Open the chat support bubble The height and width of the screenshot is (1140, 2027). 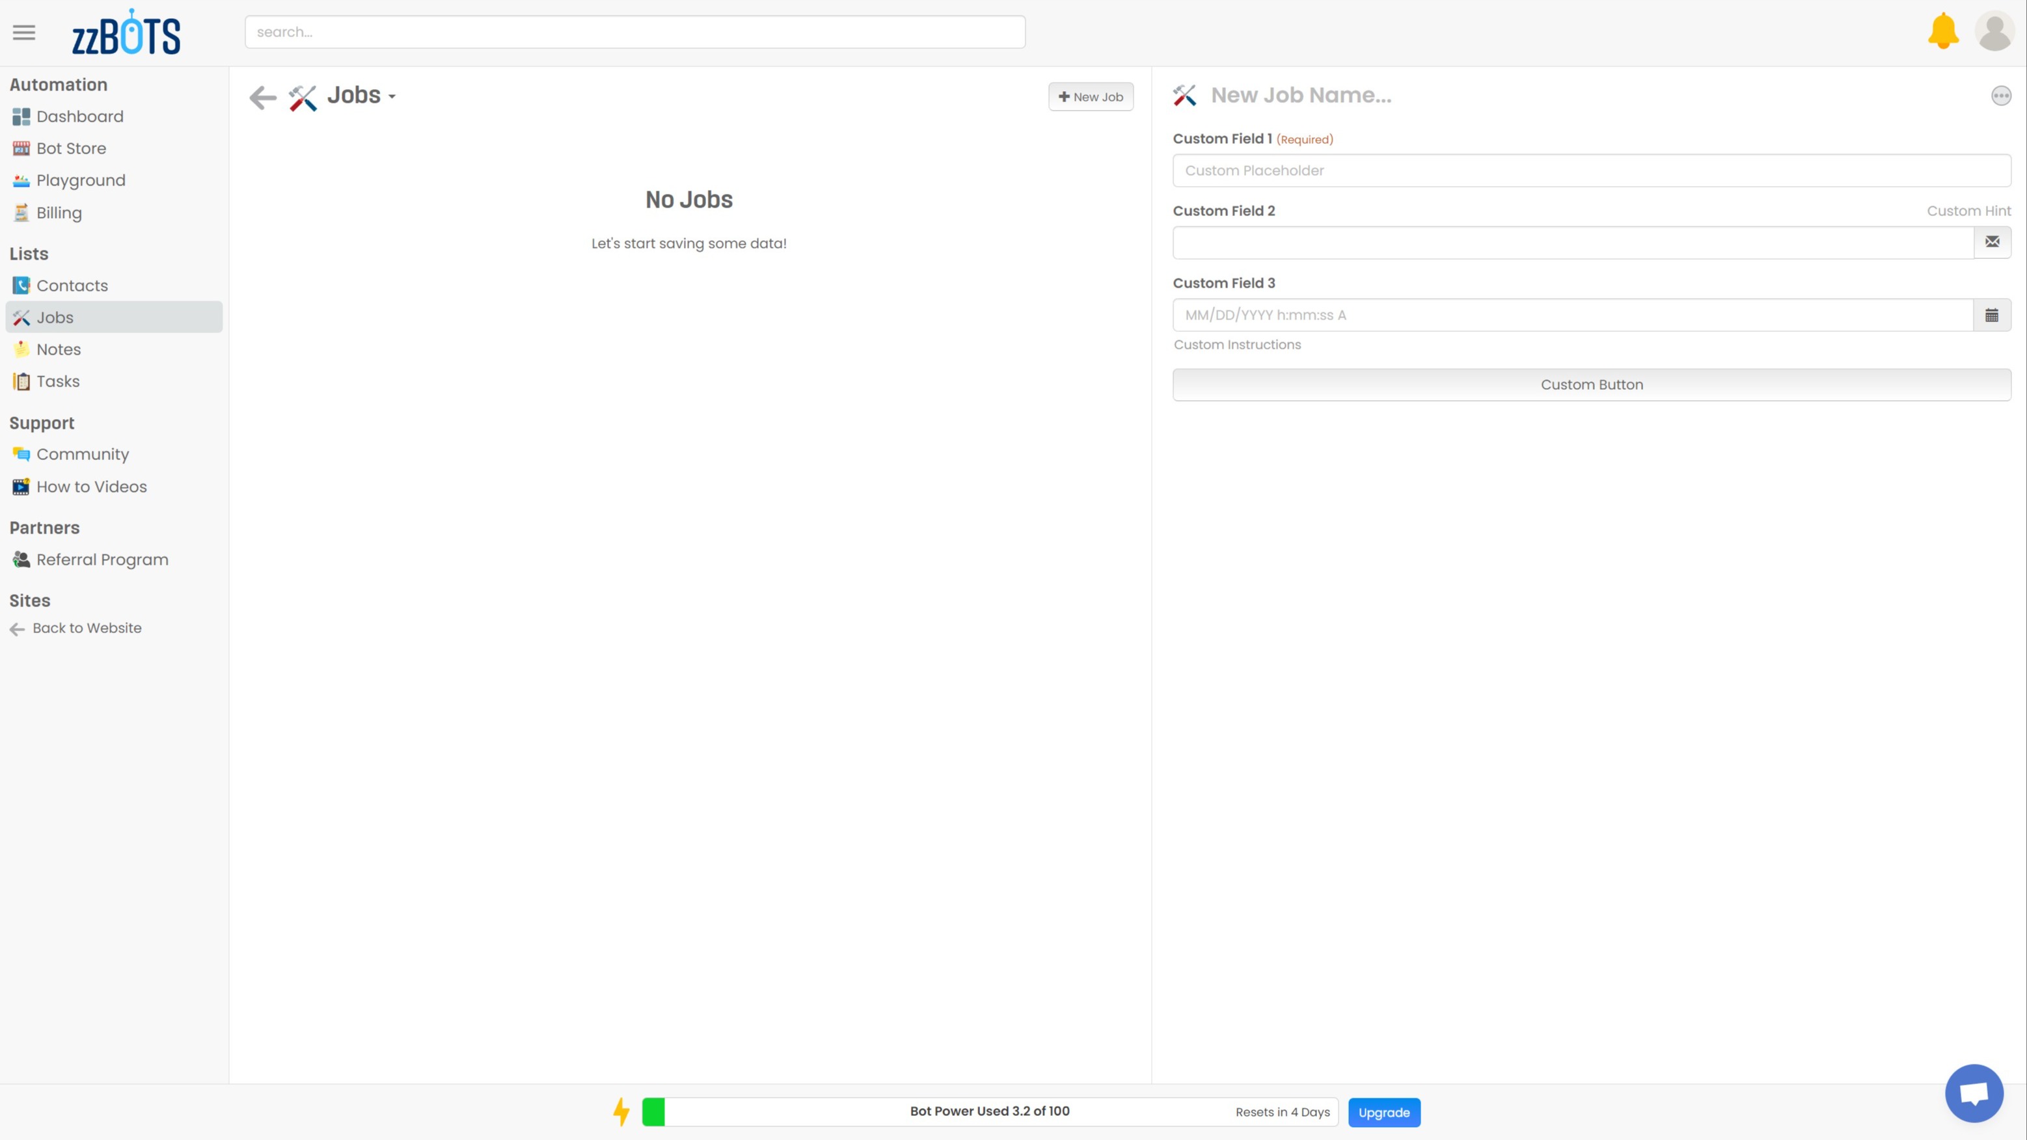click(1974, 1092)
